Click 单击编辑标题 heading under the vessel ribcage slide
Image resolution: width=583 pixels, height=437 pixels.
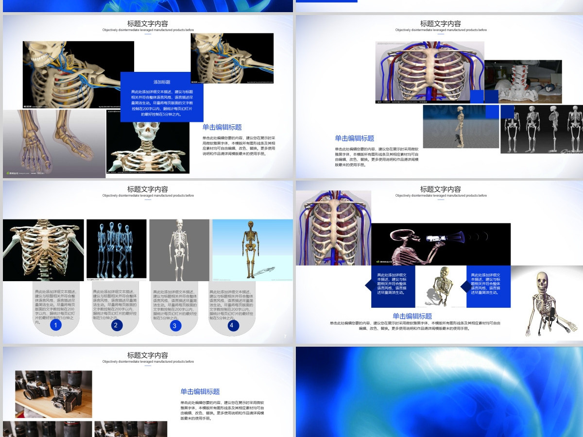[355, 138]
